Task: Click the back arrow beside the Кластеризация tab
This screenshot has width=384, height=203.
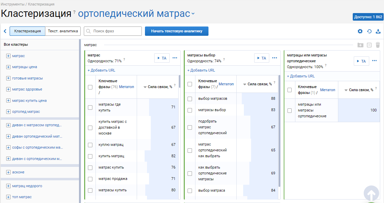Action: (x=5, y=31)
